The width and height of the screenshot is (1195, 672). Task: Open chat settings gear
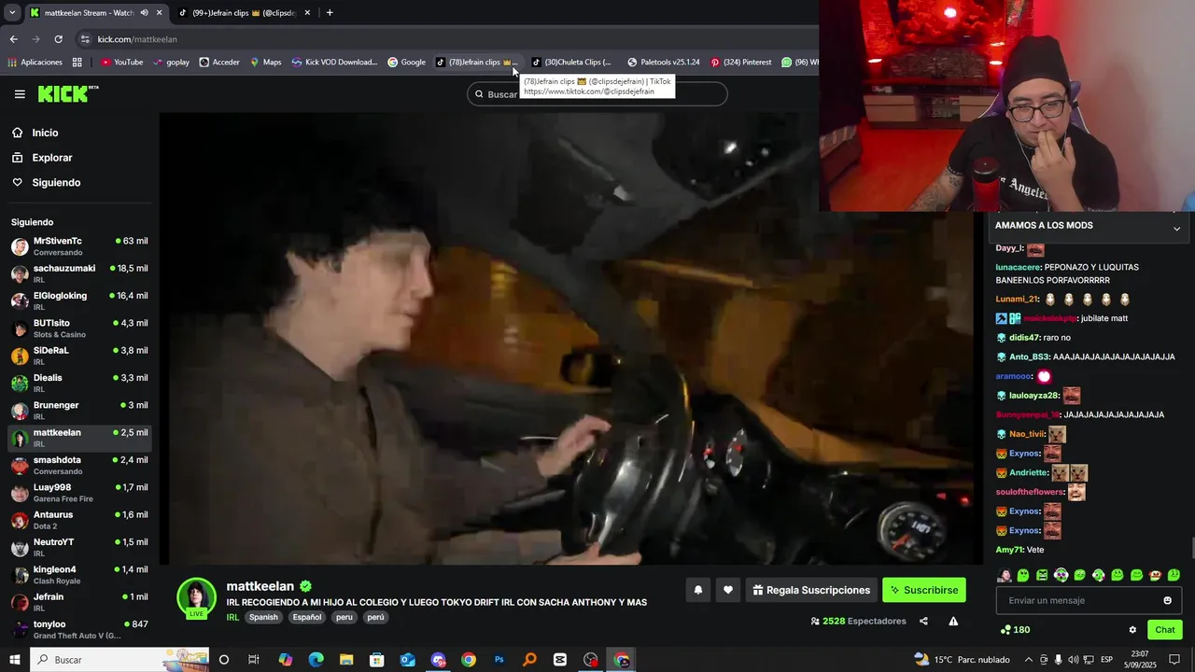pos(1132,630)
